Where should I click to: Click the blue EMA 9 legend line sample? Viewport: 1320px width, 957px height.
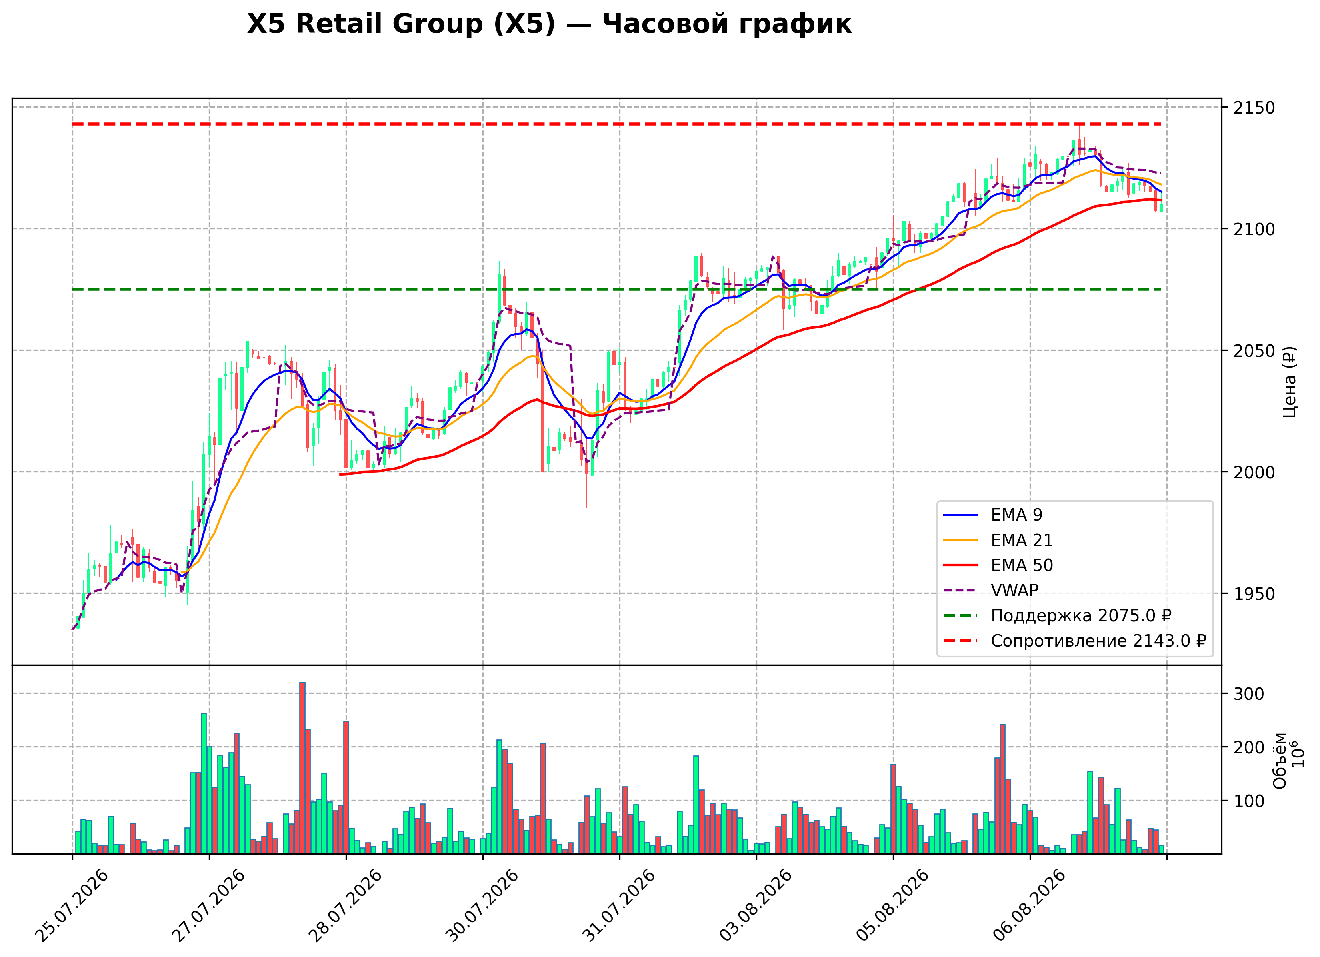coord(961,515)
